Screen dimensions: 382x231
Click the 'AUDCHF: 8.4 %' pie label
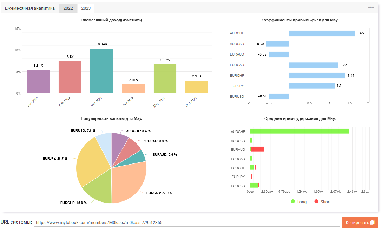pyautogui.click(x=138, y=131)
